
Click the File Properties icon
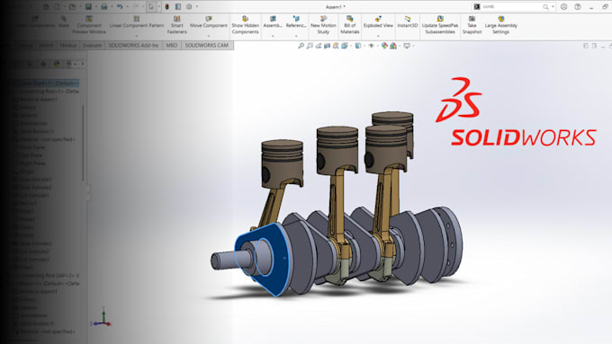178,6
